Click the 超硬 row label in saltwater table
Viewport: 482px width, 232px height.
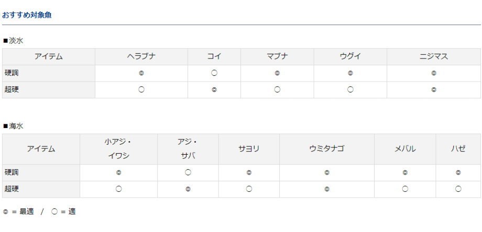pos(12,189)
